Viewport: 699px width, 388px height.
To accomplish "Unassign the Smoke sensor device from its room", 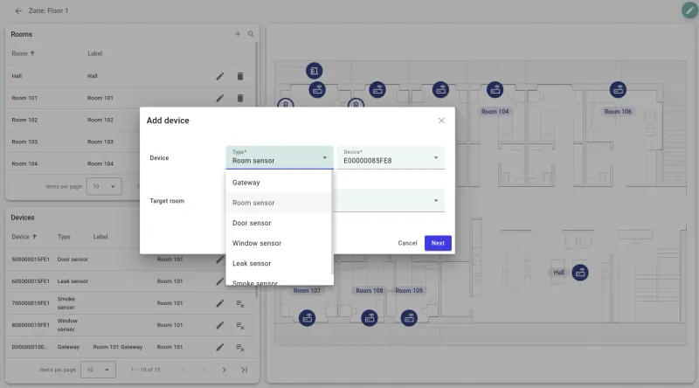I will coord(239,304).
